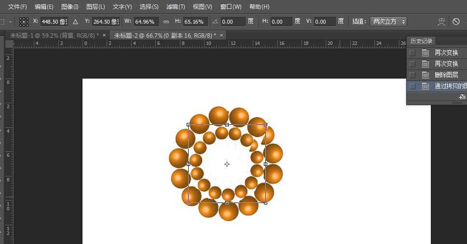Image resolution: width=467 pixels, height=244 pixels.
Task: Click the link to maintain aspect ratio
Action: pyautogui.click(x=166, y=22)
